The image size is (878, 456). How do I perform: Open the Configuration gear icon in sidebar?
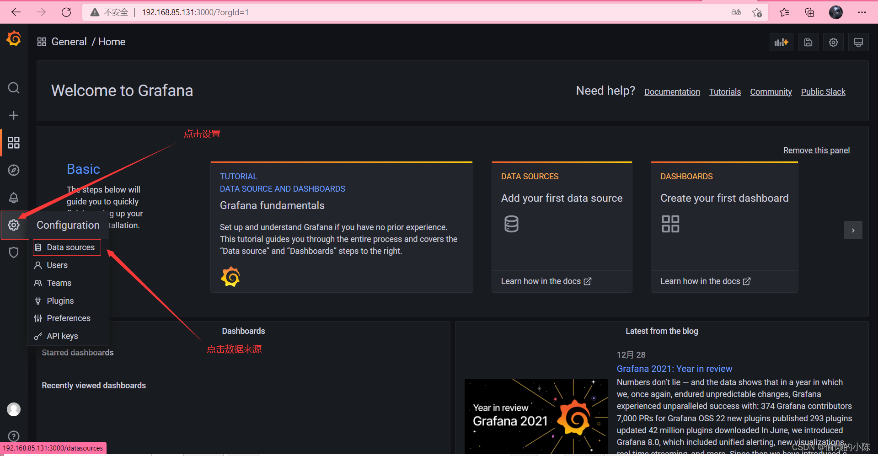point(14,225)
